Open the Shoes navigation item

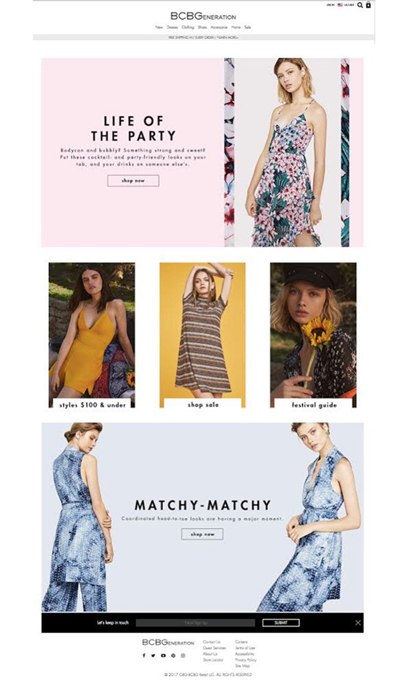202,27
